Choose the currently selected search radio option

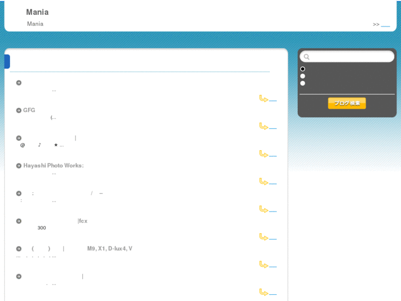tap(302, 69)
